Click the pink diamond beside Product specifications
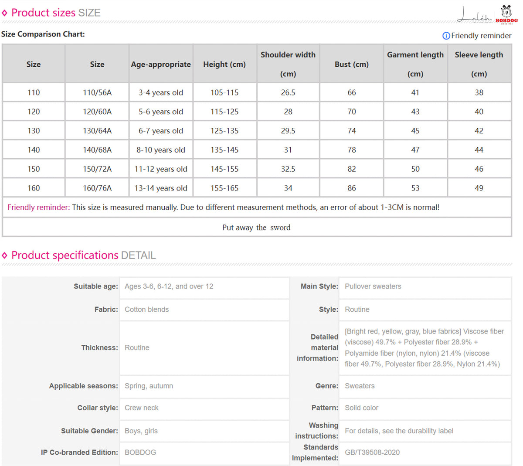 coord(5,255)
